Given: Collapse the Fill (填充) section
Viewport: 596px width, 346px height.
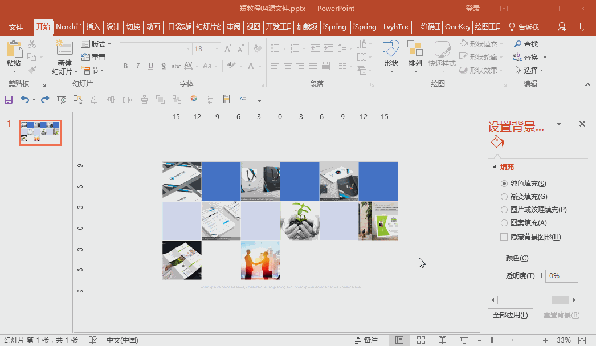Looking at the screenshot, I should [494, 166].
